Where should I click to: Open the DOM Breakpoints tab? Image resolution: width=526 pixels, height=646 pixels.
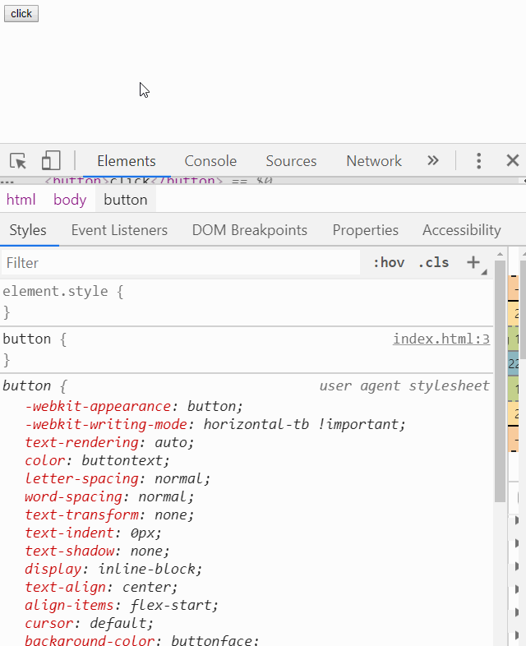pos(250,230)
